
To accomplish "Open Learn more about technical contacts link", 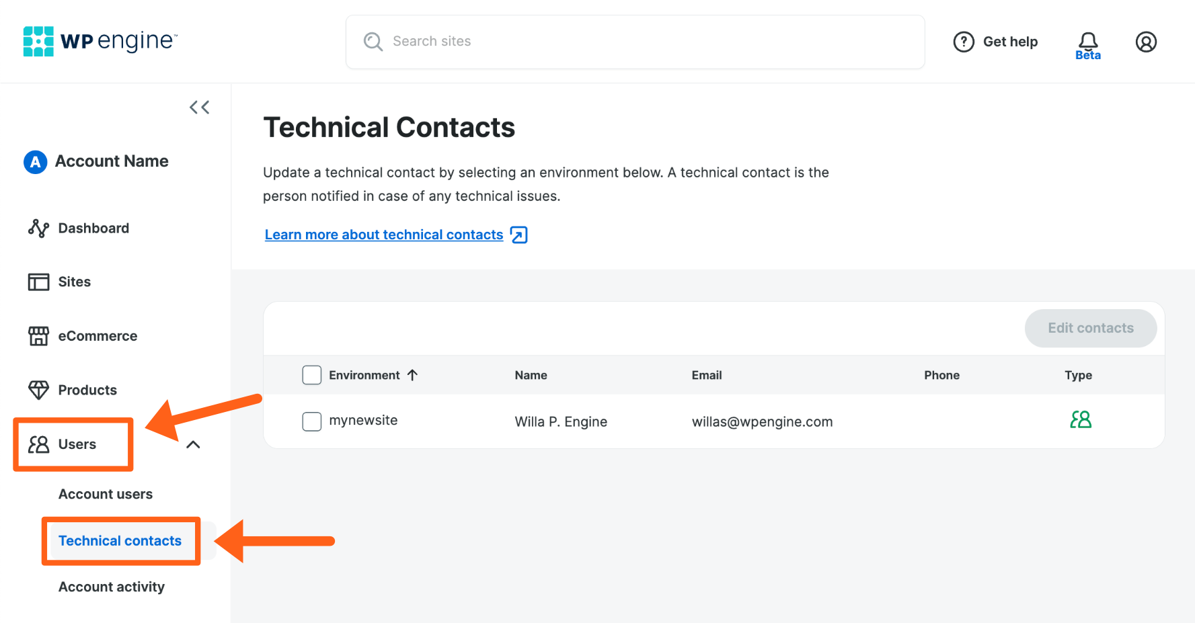I will click(383, 234).
